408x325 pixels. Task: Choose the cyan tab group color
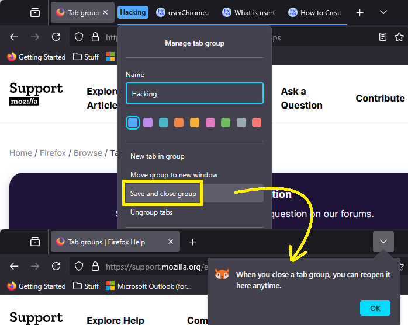click(x=164, y=123)
